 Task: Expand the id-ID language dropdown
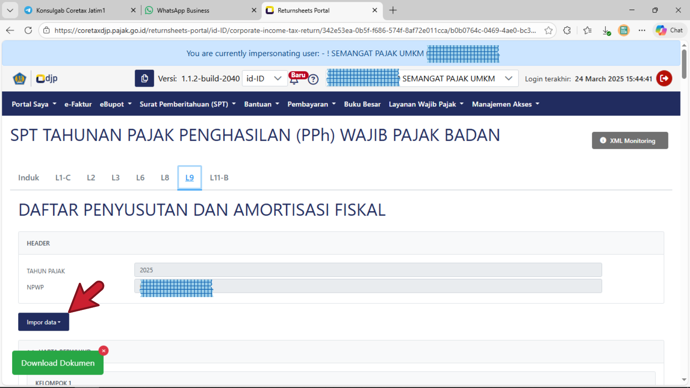click(x=264, y=78)
